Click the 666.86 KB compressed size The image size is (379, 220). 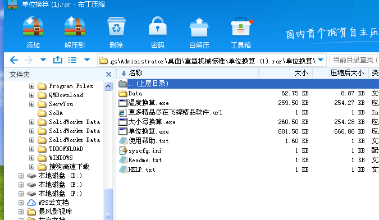[x=349, y=131]
